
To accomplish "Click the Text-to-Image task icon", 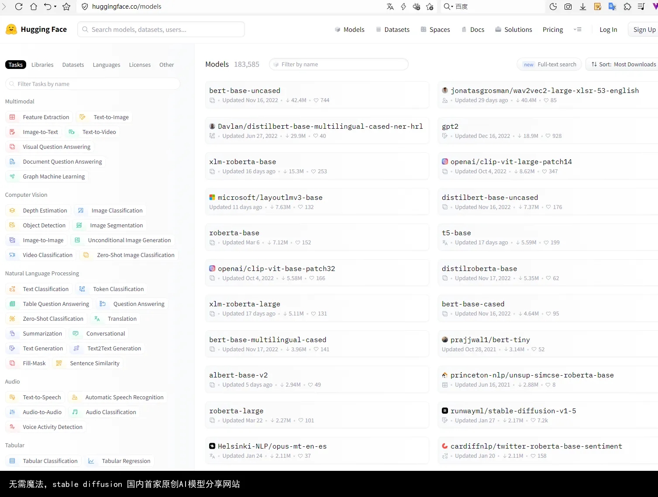I will pyautogui.click(x=83, y=117).
